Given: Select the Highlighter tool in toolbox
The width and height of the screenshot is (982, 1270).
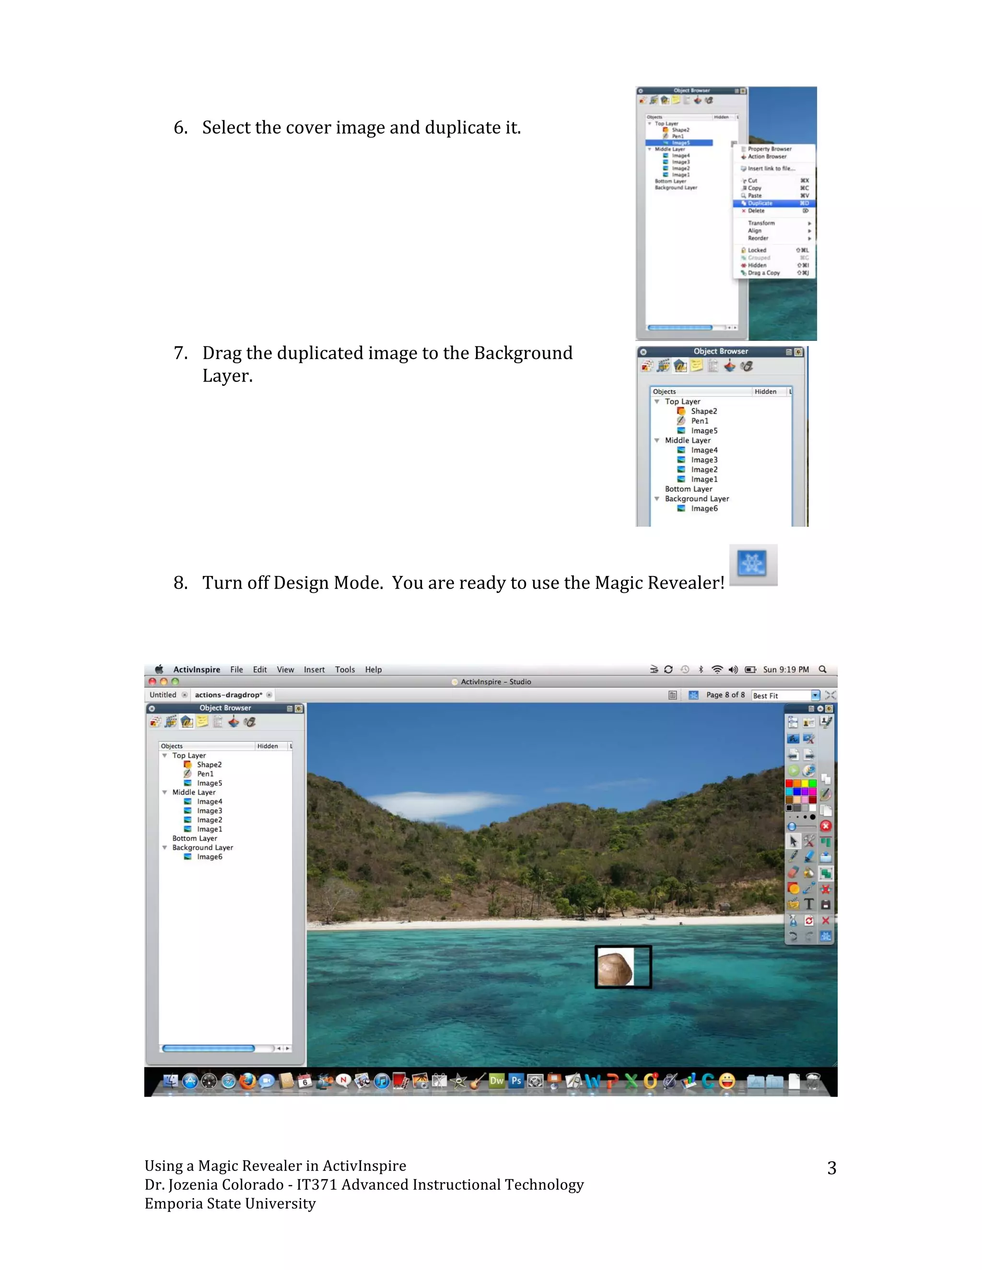Looking at the screenshot, I should (x=809, y=857).
